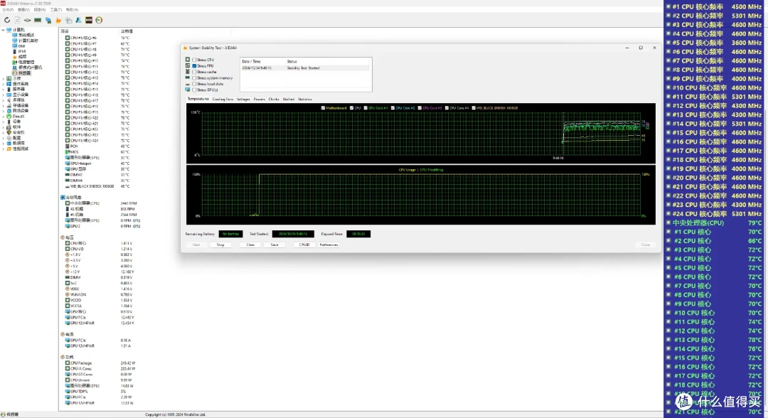Click the flame stability test toolbar icon

point(58,20)
